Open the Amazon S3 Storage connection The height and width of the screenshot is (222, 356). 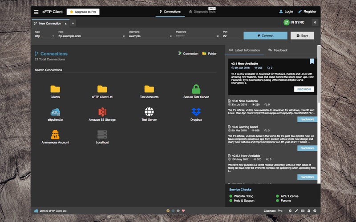(102, 112)
